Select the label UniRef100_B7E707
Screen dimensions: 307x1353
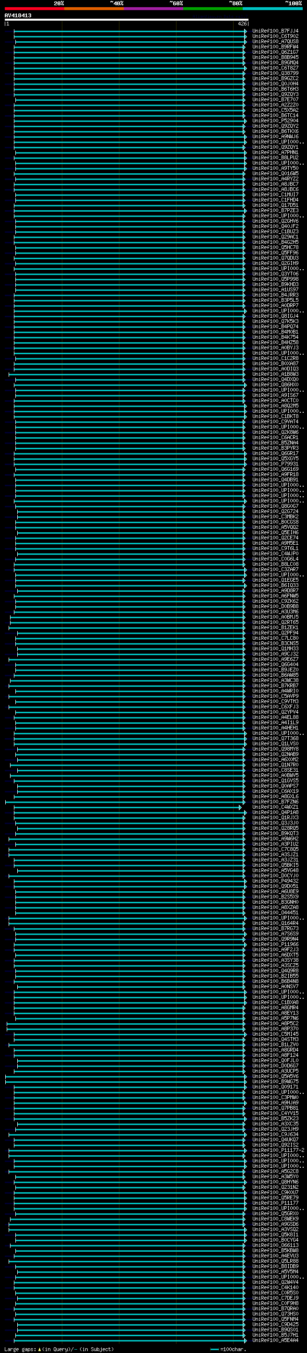click(x=275, y=99)
